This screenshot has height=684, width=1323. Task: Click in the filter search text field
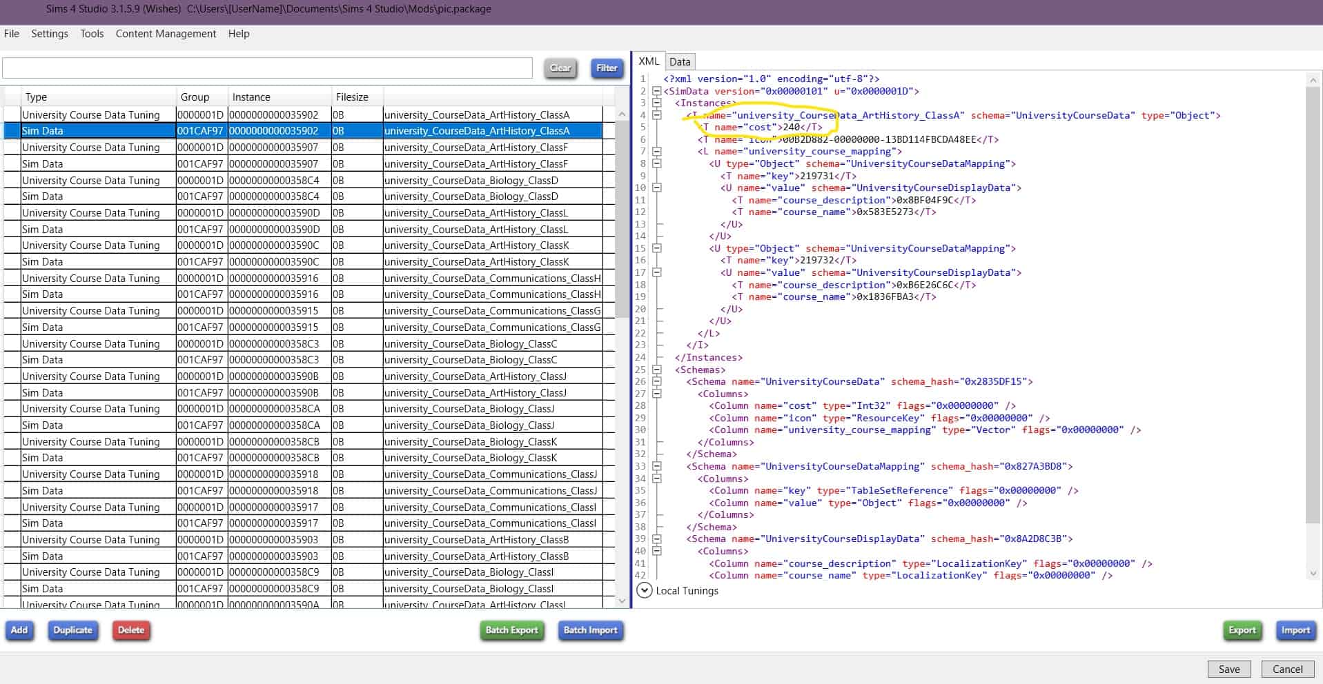(267, 68)
